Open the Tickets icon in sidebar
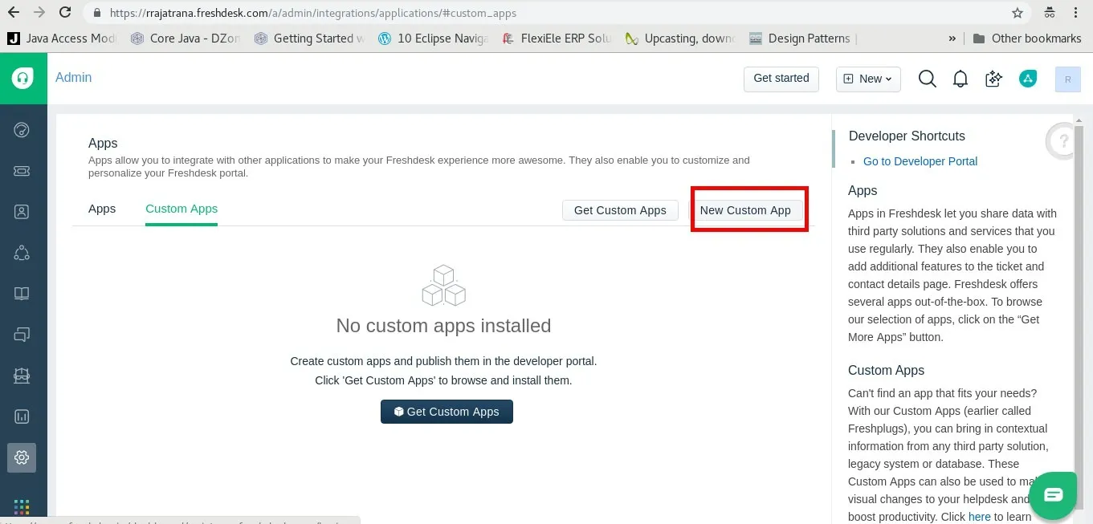1093x524 pixels. (22, 171)
